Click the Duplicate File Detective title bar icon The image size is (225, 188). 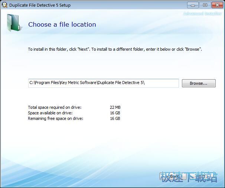click(4, 5)
